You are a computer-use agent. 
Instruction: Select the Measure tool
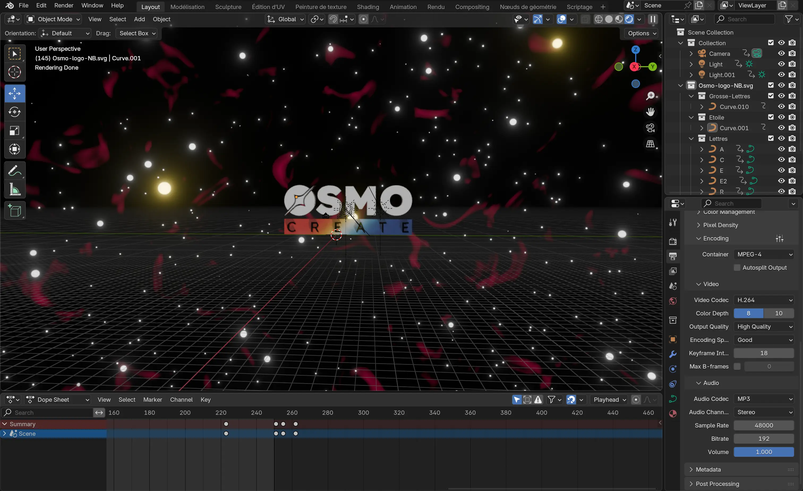point(15,189)
